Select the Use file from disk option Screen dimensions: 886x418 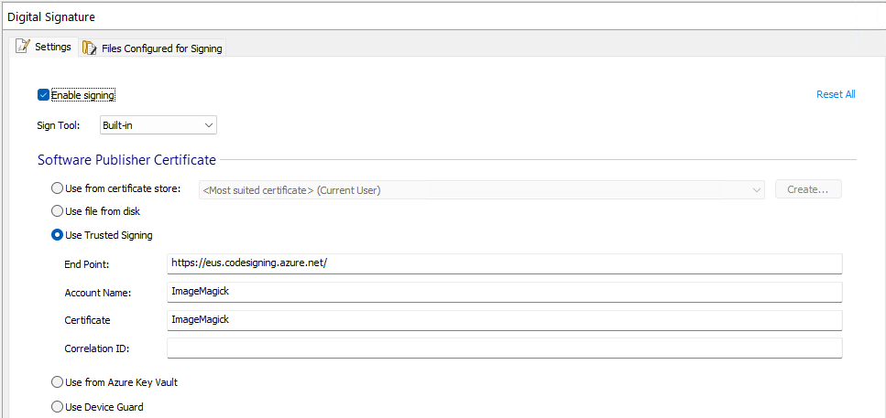tap(58, 211)
